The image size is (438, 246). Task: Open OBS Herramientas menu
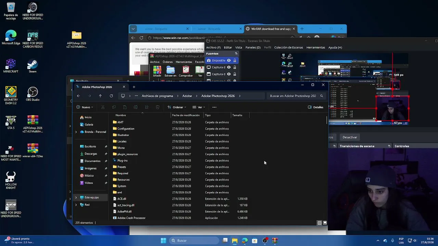(x=315, y=47)
